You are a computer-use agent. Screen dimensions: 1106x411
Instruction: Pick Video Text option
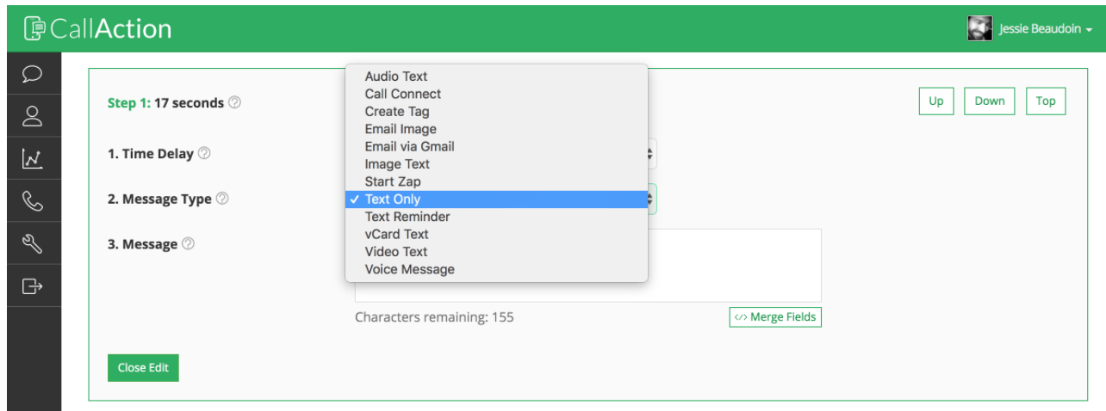(x=496, y=251)
